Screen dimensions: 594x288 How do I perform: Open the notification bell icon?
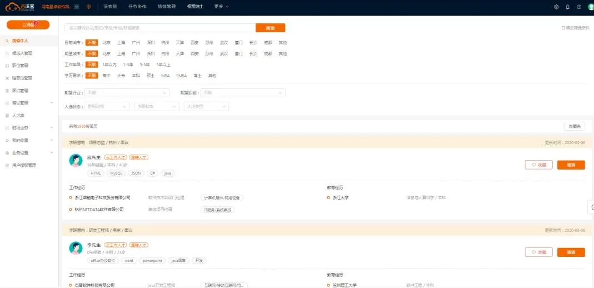tap(567, 7)
